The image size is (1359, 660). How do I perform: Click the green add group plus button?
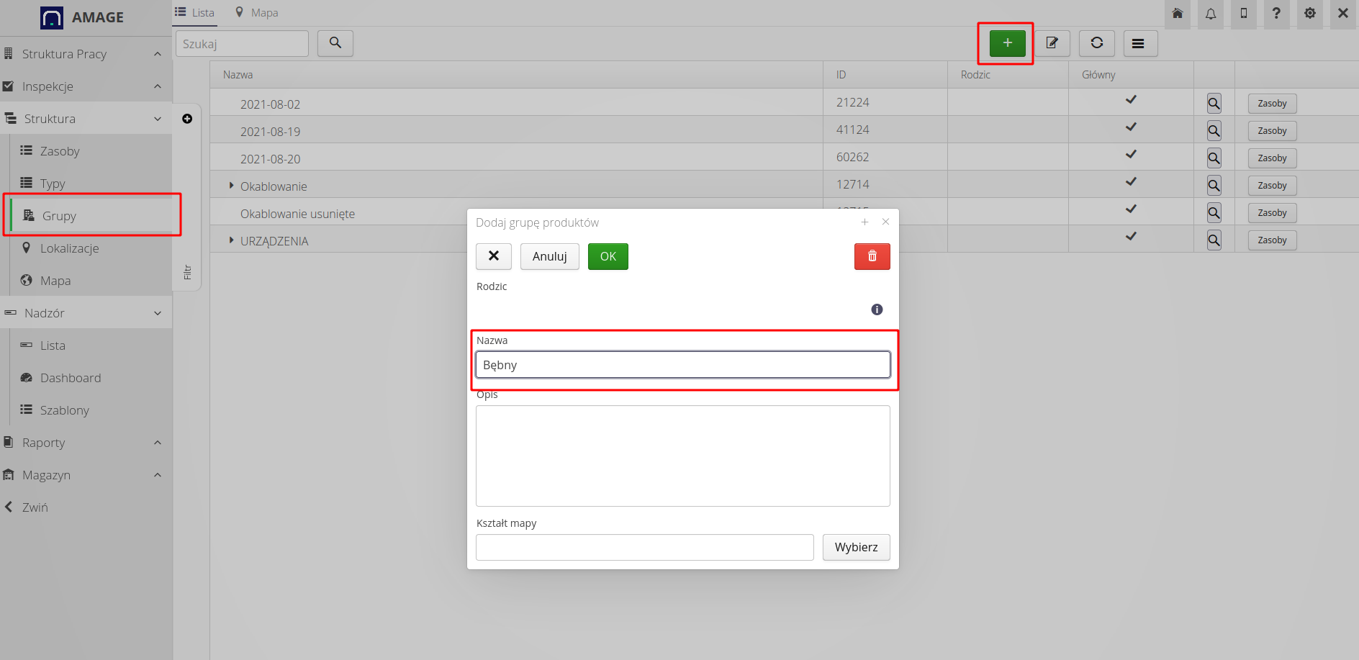coord(1007,43)
